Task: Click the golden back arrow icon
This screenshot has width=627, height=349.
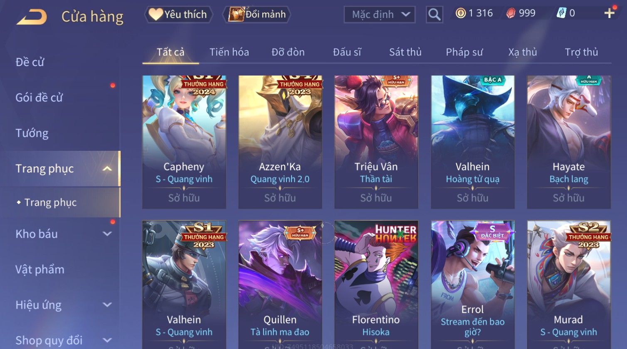Action: (x=31, y=17)
